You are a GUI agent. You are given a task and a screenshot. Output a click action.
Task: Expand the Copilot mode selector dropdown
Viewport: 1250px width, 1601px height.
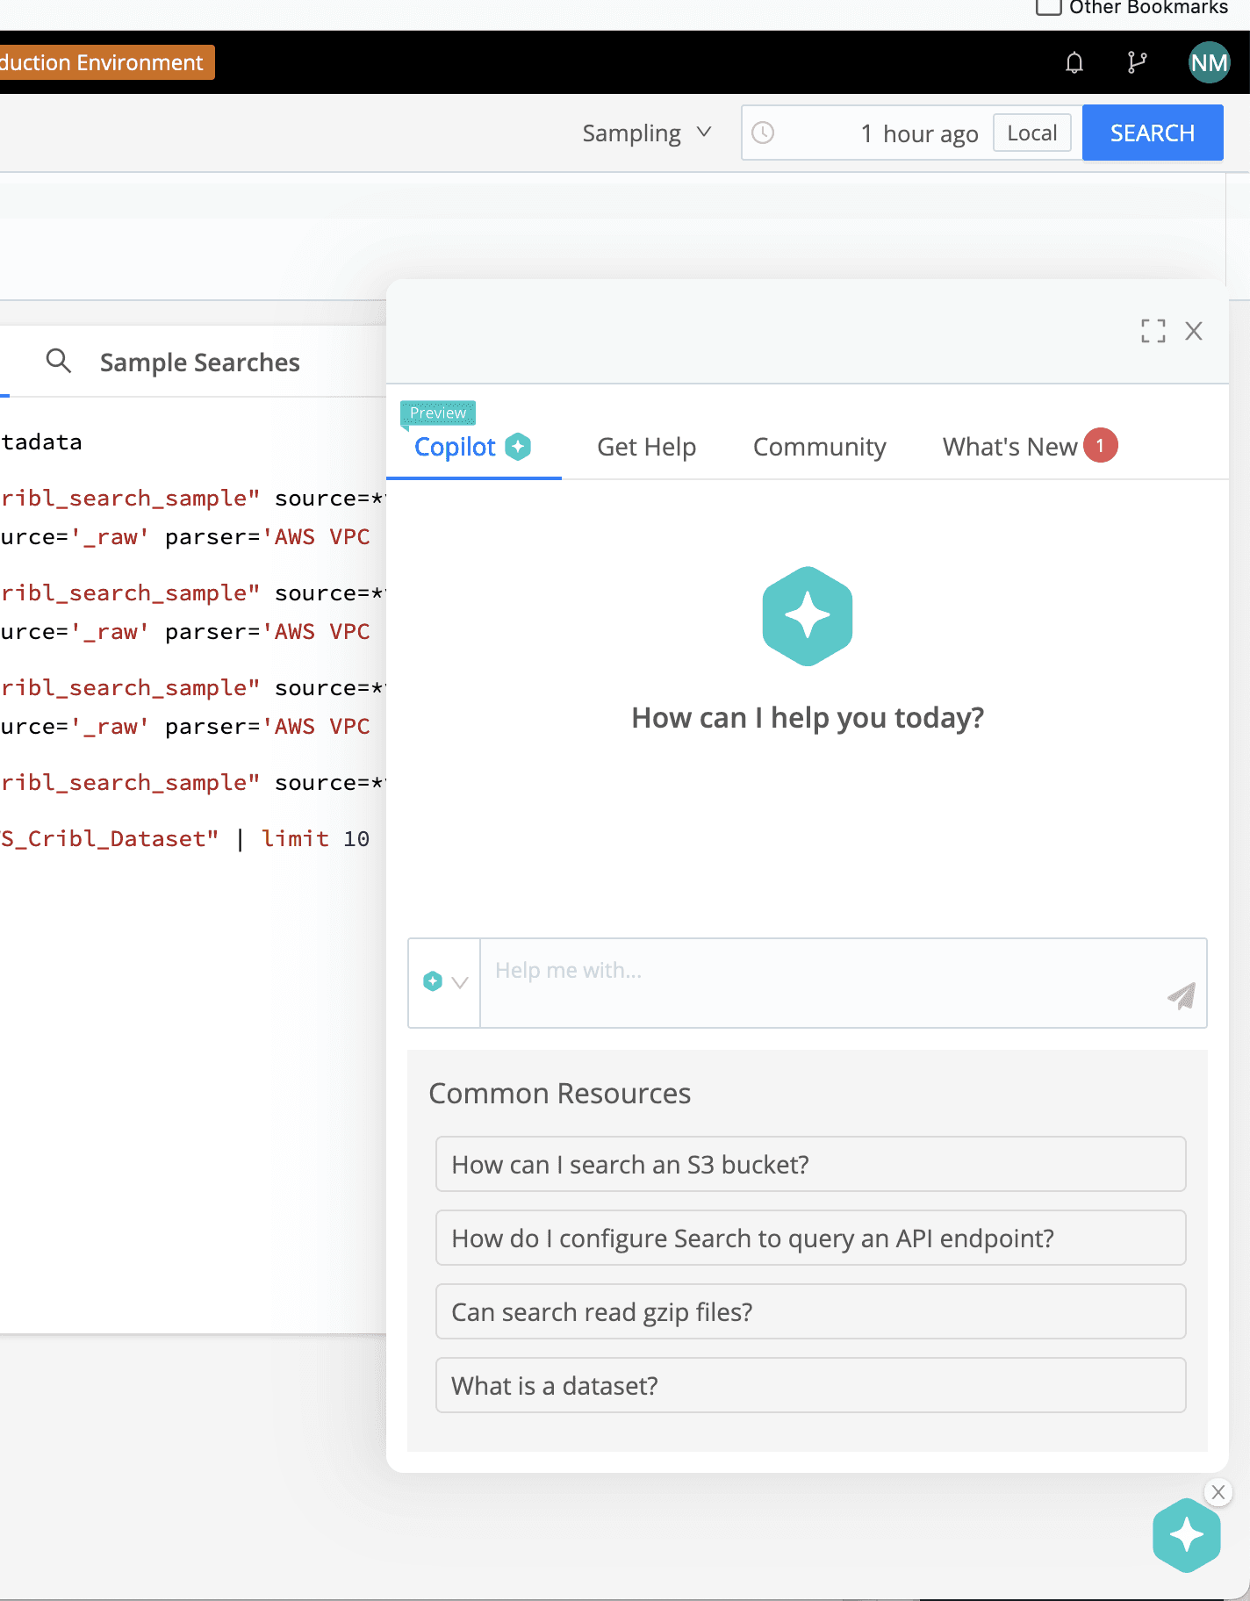(445, 982)
